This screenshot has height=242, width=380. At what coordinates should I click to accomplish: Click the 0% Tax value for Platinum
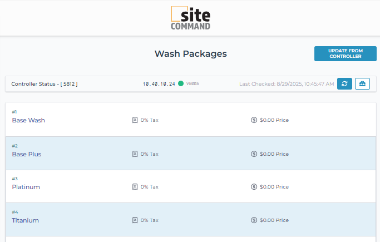pos(149,187)
